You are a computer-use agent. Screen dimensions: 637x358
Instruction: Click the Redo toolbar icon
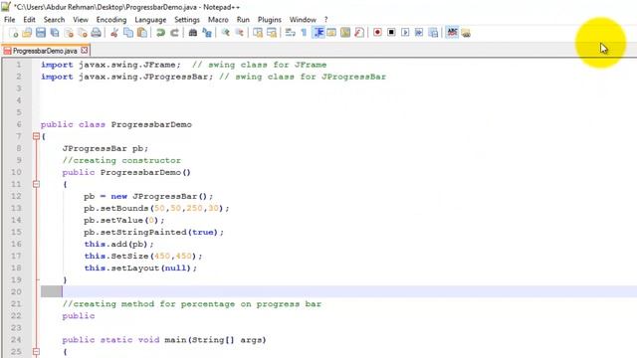[x=174, y=33]
